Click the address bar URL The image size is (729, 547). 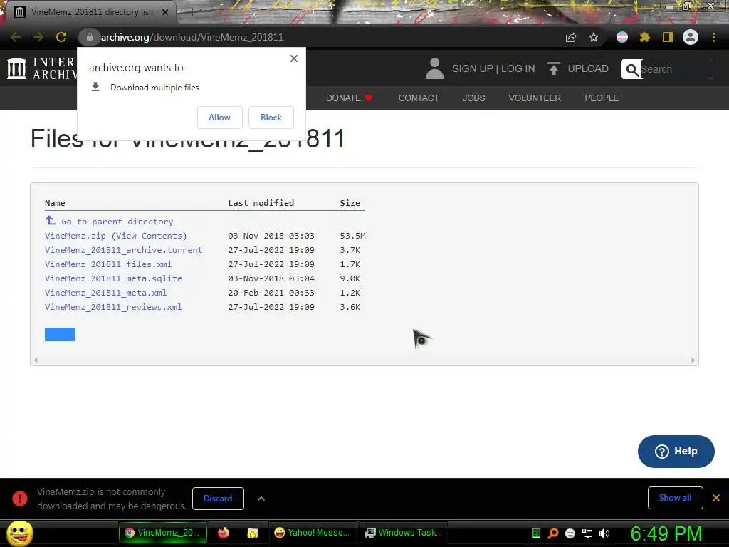(192, 37)
